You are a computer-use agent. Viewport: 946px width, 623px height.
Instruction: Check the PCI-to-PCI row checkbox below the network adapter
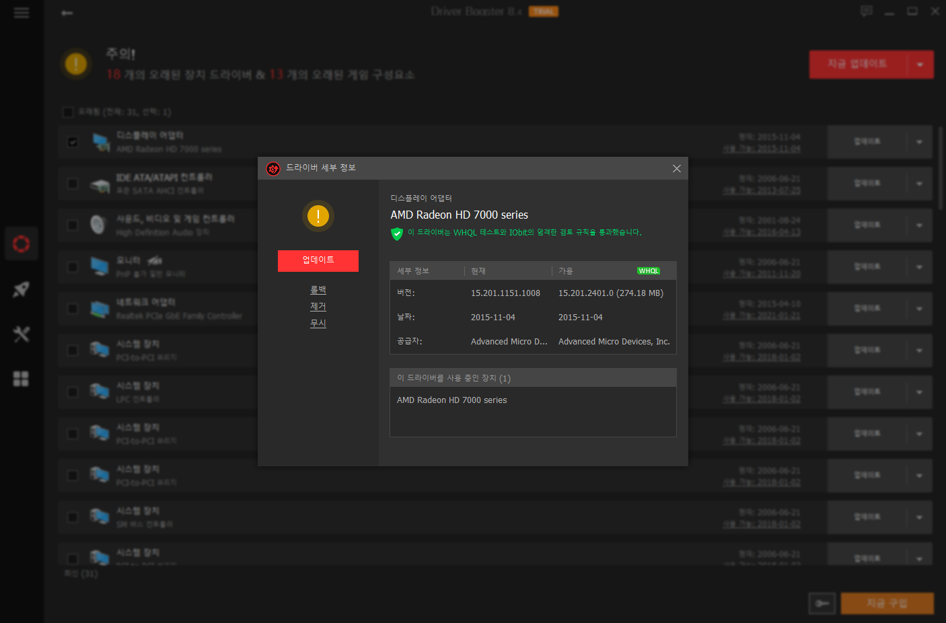pos(73,351)
